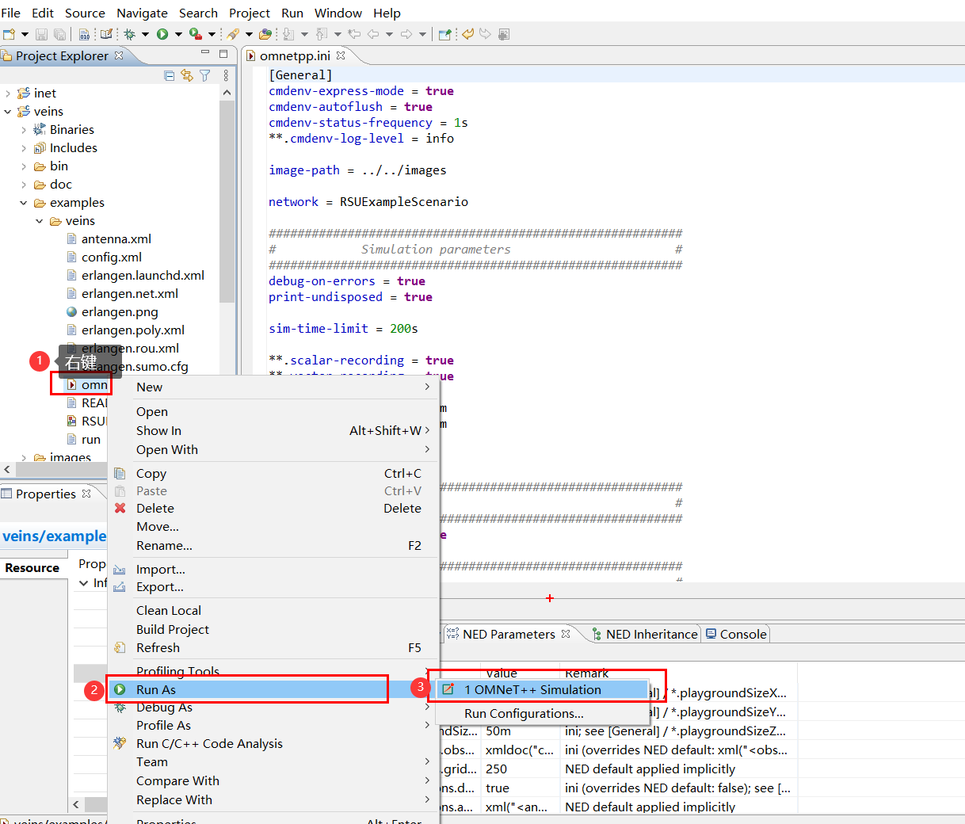Click the Project Explorer view menu dots

pyautogui.click(x=226, y=75)
